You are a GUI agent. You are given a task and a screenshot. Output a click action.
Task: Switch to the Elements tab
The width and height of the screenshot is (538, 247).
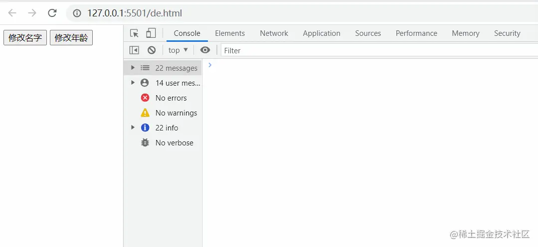coord(230,33)
